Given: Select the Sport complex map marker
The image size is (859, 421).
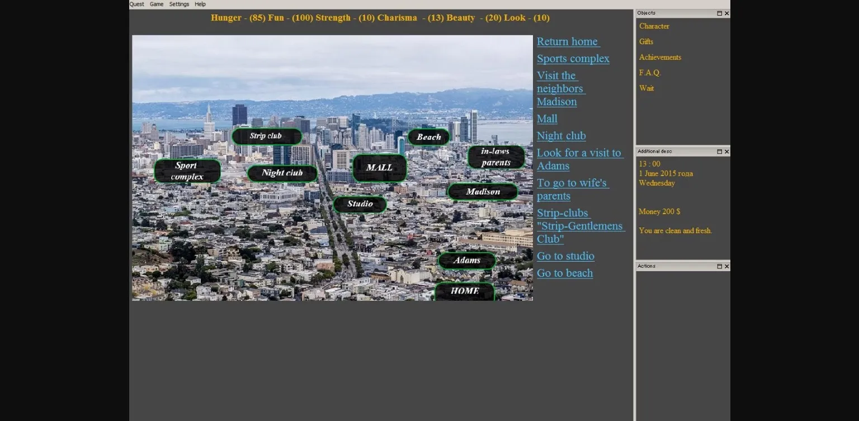Looking at the screenshot, I should click(187, 171).
